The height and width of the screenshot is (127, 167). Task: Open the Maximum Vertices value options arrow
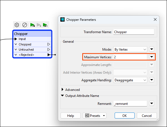coord(152,57)
